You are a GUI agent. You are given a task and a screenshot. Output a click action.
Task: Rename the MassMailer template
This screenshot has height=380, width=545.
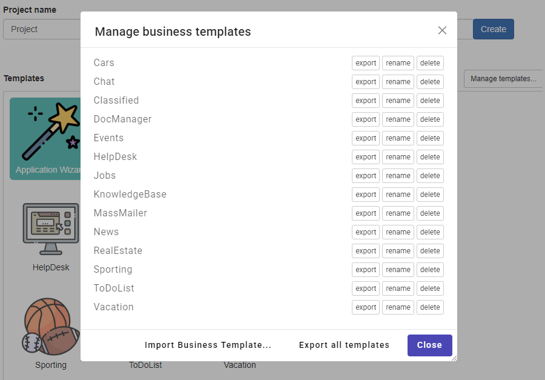[x=398, y=213]
